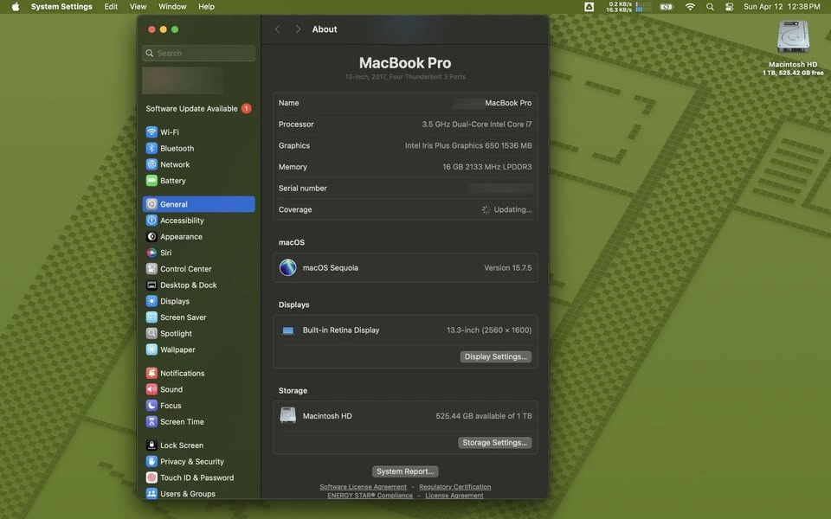Open Wallpaper settings

(198, 349)
